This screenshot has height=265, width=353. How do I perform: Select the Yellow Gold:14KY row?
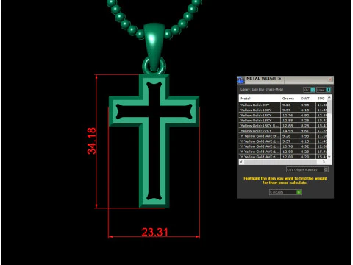coord(283,115)
